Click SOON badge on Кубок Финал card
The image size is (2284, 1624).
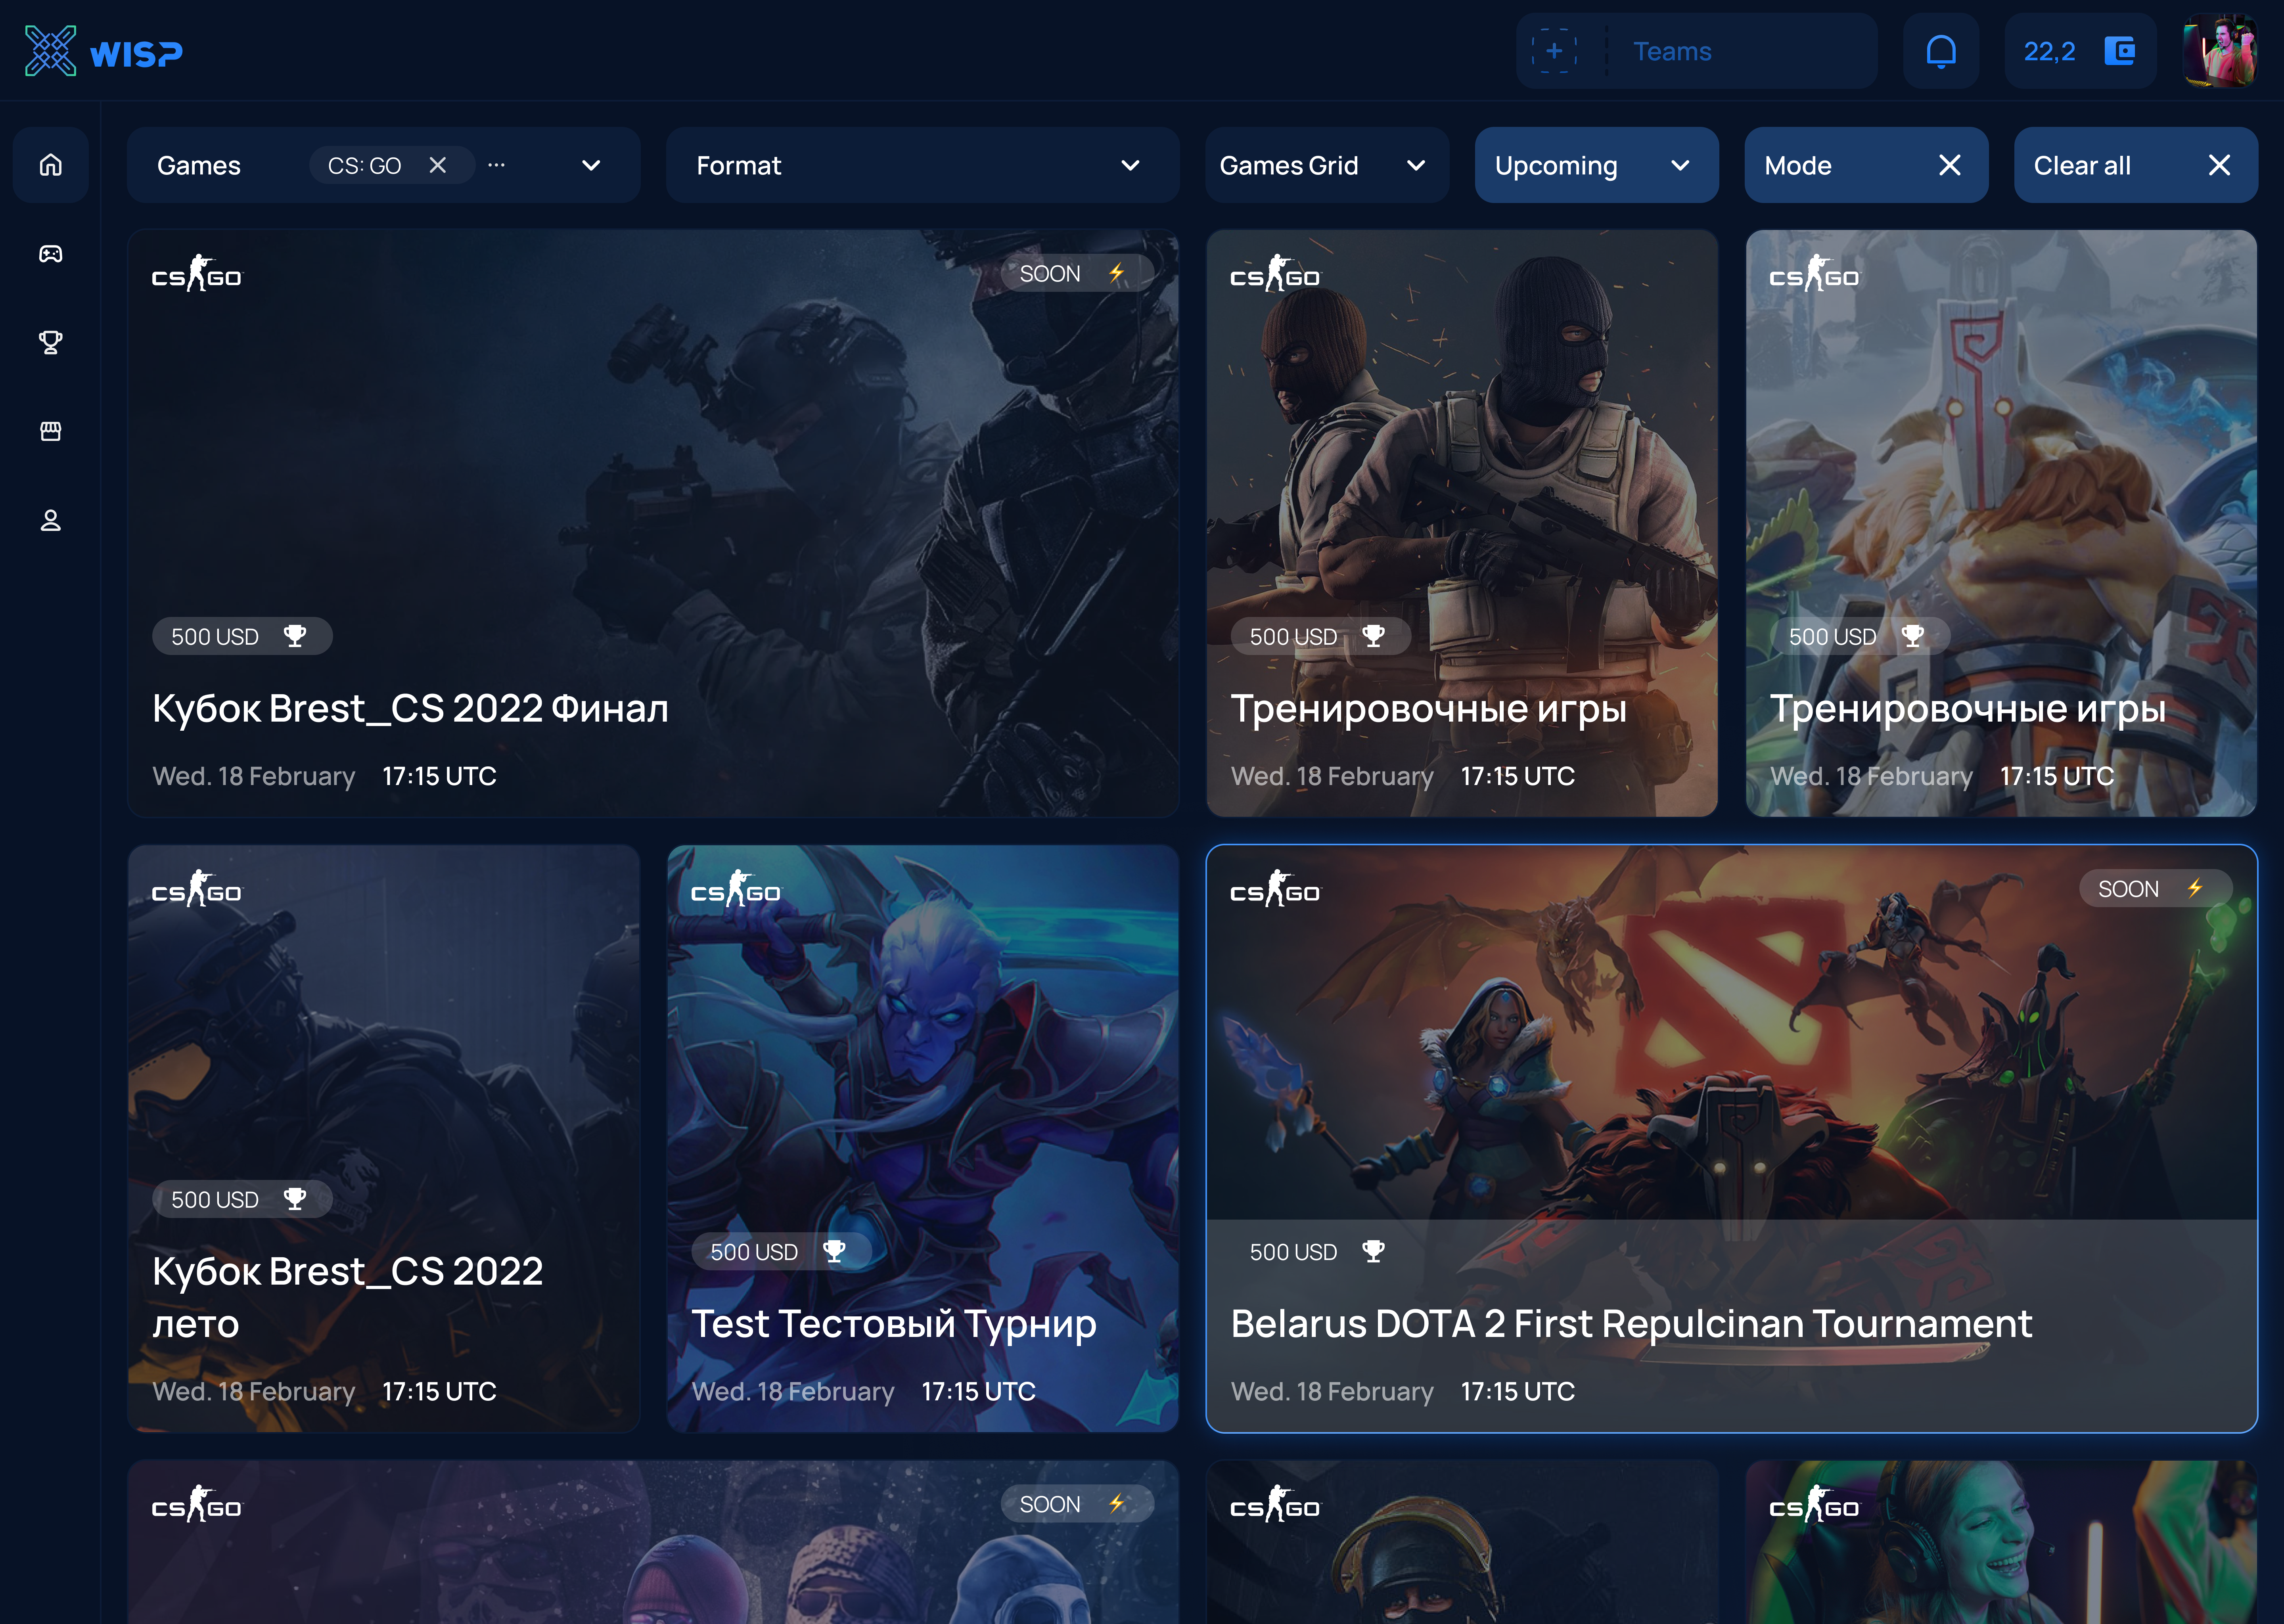click(x=1078, y=273)
